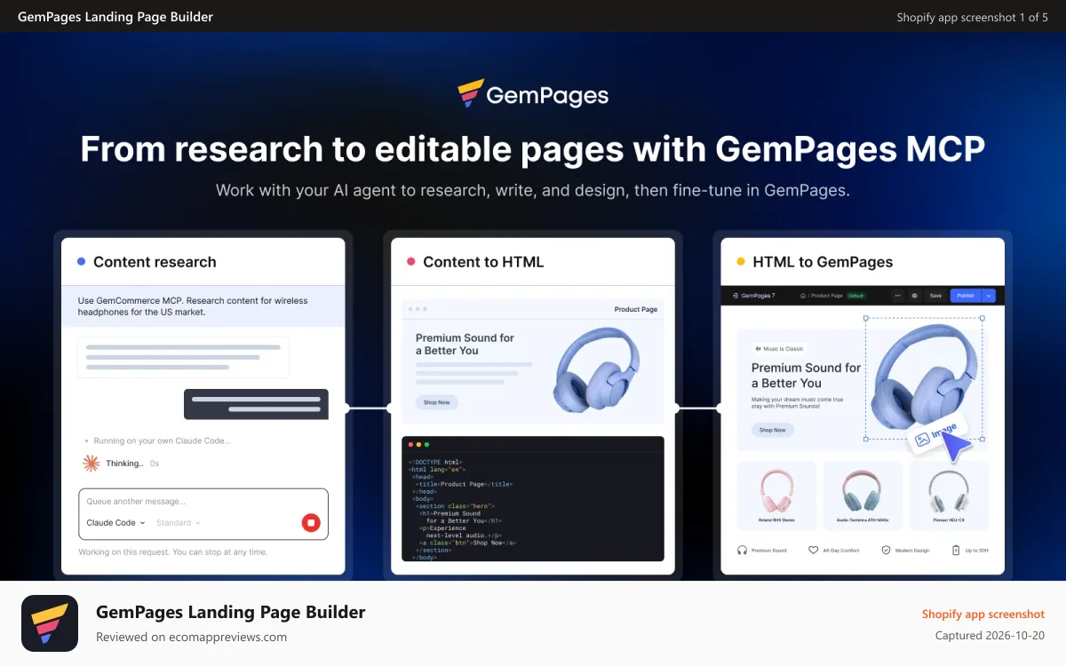Click 'GemPages Landing Page Builder' top bar title
1066x666 pixels.
115,17
